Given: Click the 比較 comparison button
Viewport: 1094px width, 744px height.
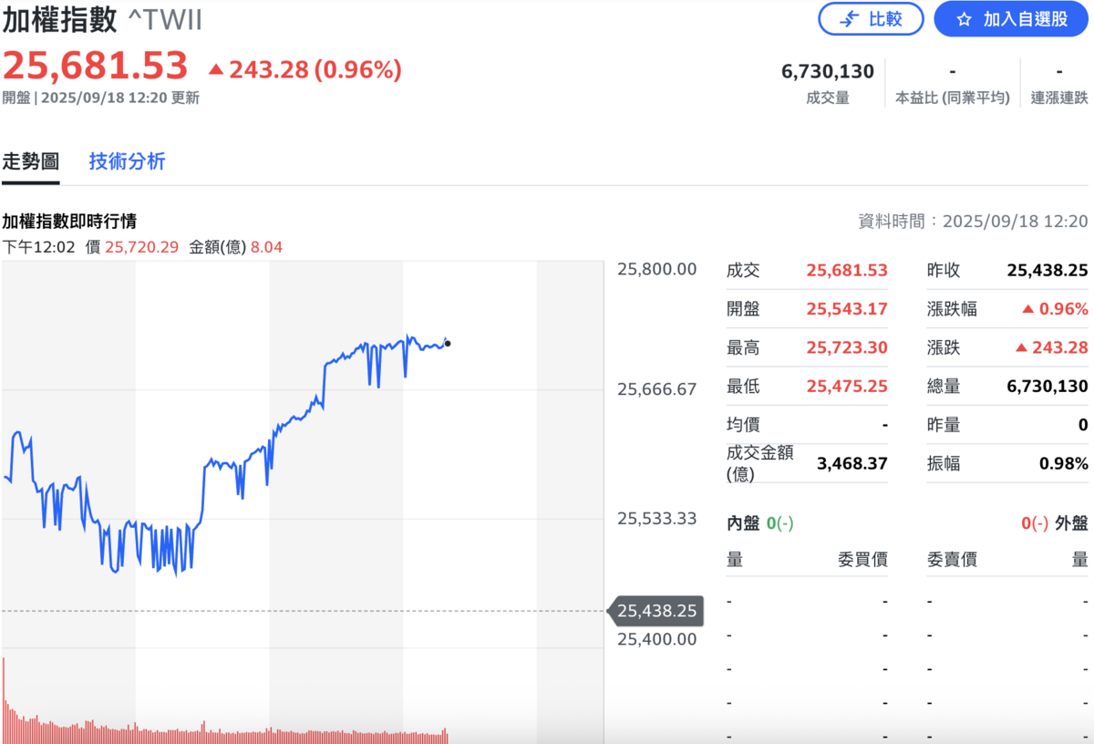Looking at the screenshot, I should pyautogui.click(x=871, y=19).
